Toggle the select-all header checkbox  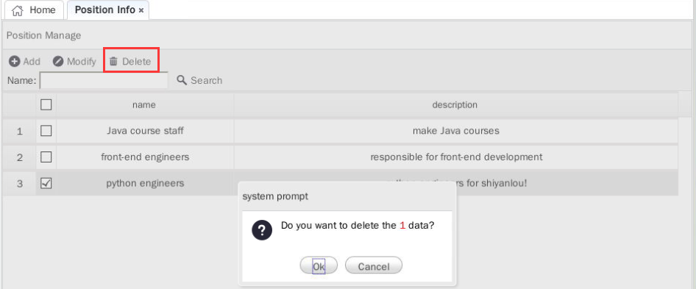pyautogui.click(x=46, y=104)
